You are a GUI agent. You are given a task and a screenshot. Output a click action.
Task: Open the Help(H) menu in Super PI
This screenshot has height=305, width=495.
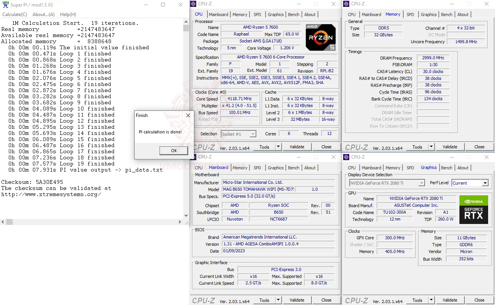tap(68, 15)
